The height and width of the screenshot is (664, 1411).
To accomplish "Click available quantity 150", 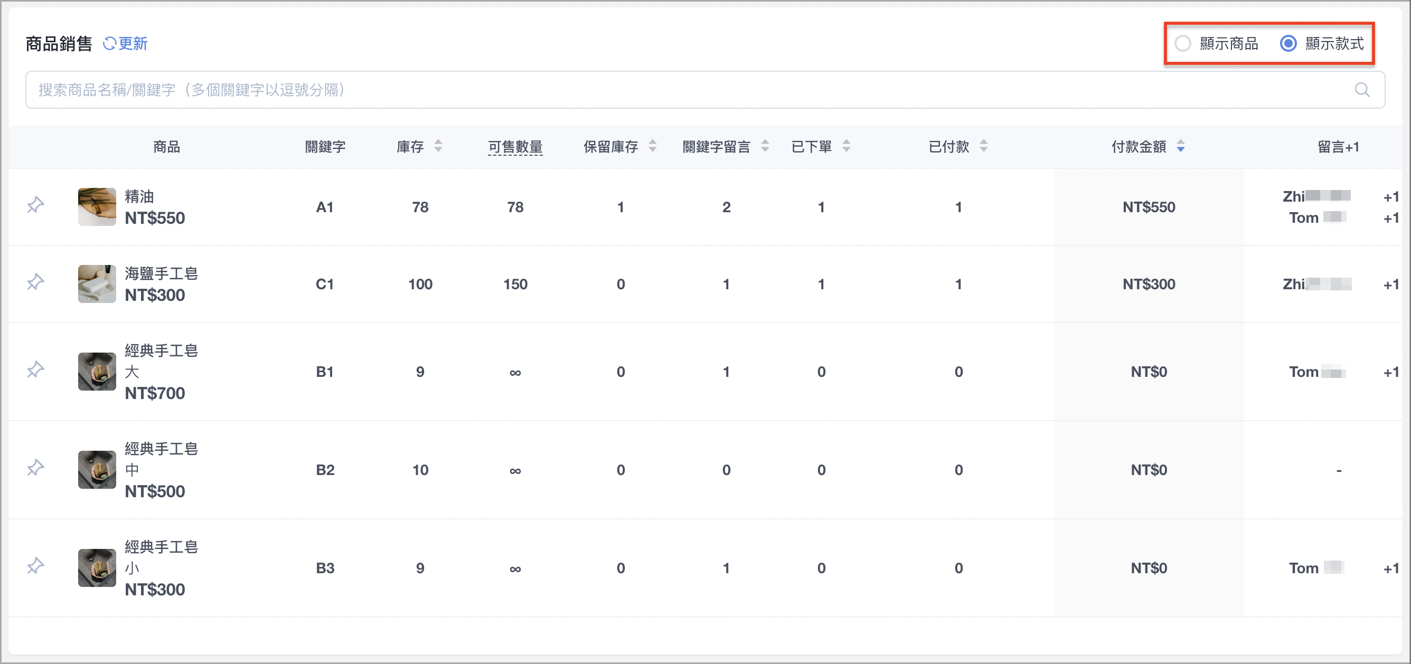I will coord(515,284).
